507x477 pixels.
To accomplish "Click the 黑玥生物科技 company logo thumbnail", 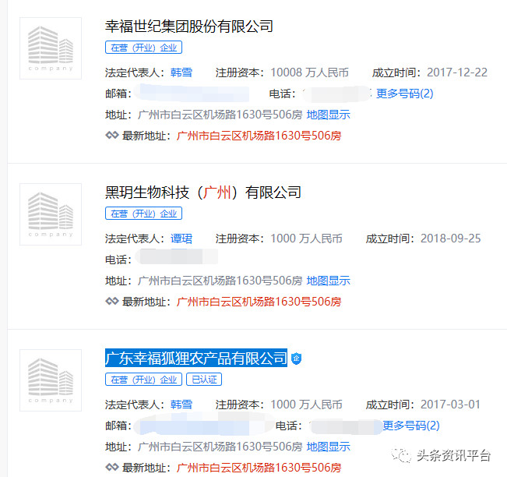I will tap(51, 214).
